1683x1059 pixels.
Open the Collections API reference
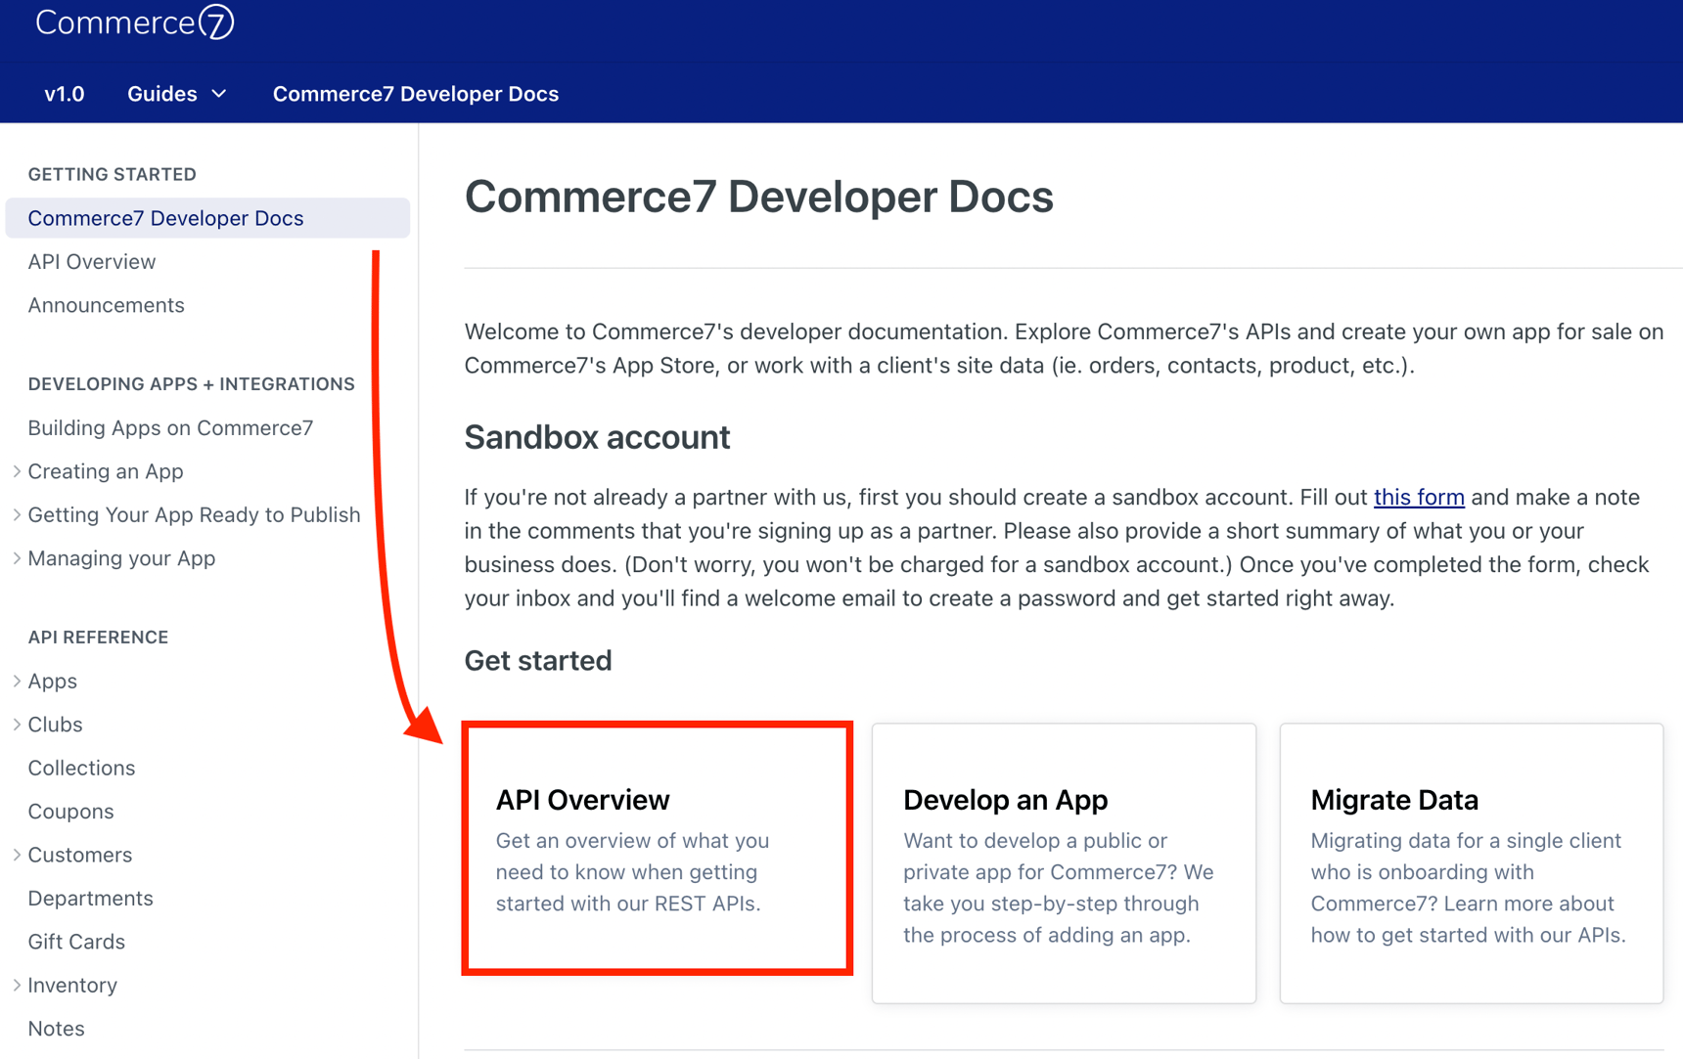click(81, 769)
